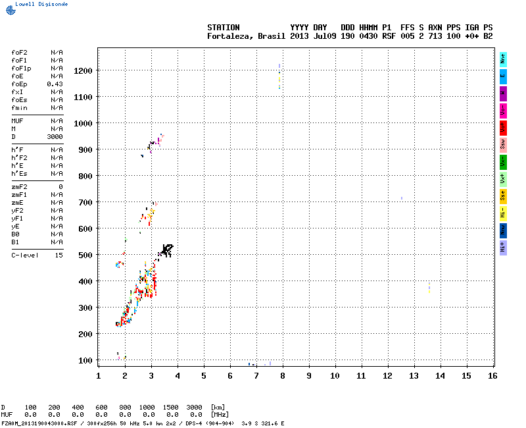Image resolution: width=526 pixels, height=428 pixels.
Task: Click the 16 MHz frequency axis label
Action: click(492, 376)
